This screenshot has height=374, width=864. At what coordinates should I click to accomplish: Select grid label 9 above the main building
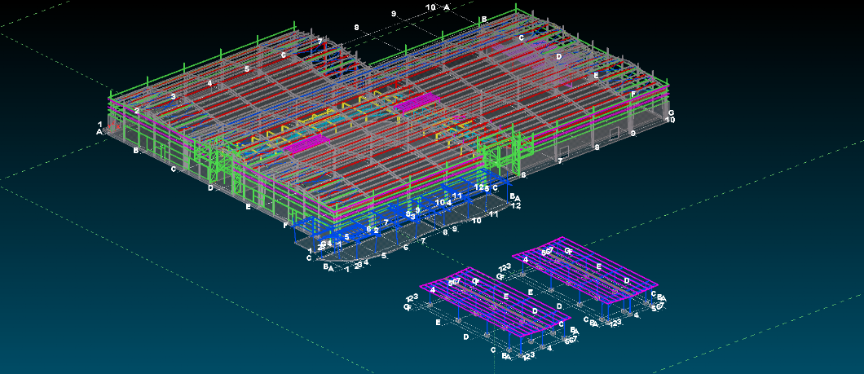tap(394, 14)
